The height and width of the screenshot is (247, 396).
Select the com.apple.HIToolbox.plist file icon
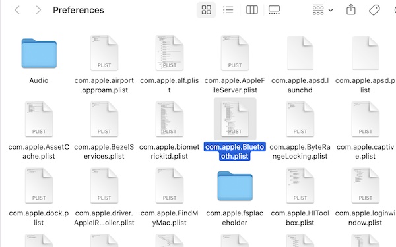click(x=300, y=186)
